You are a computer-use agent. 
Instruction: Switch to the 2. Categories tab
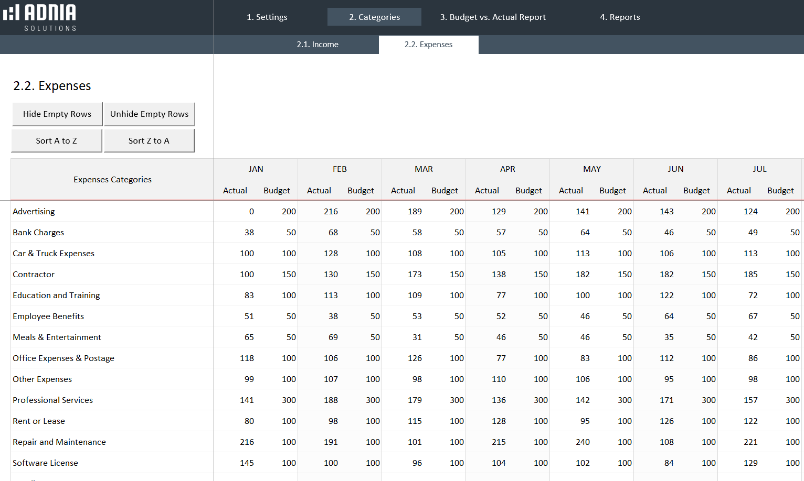374,17
